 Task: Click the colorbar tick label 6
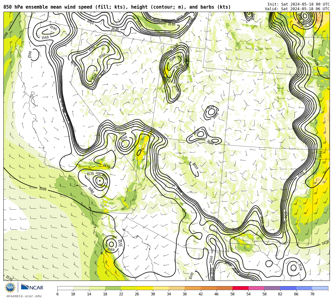(x=57, y=294)
